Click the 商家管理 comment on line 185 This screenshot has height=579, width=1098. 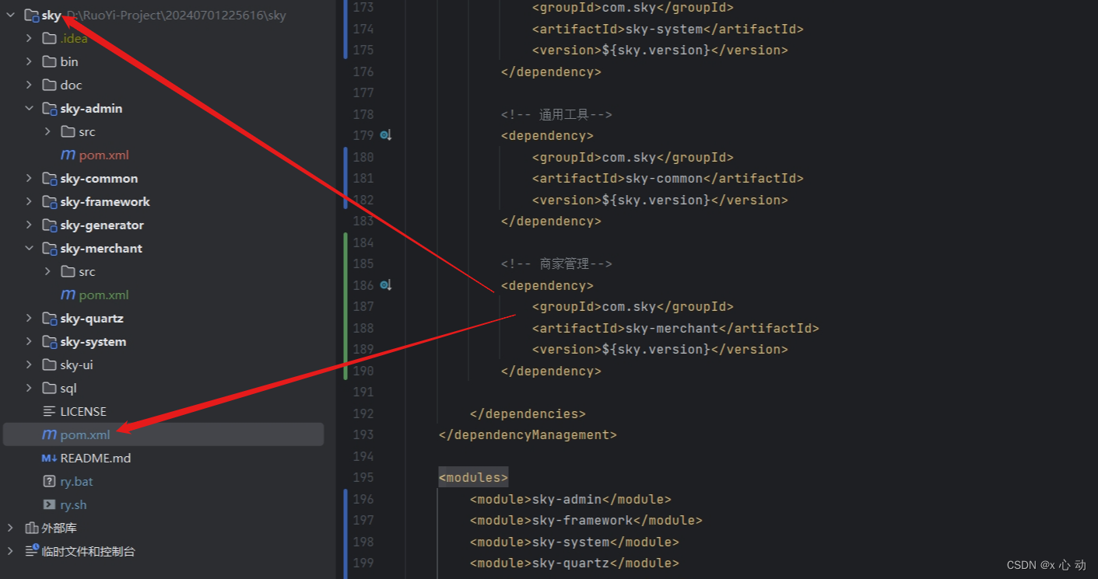click(x=556, y=264)
